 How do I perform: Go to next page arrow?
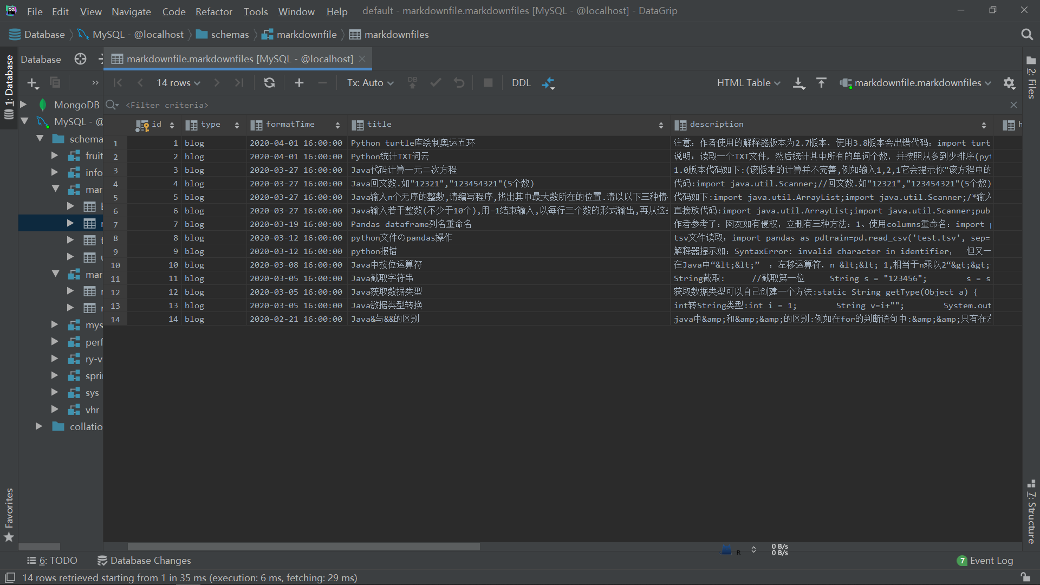pos(217,82)
